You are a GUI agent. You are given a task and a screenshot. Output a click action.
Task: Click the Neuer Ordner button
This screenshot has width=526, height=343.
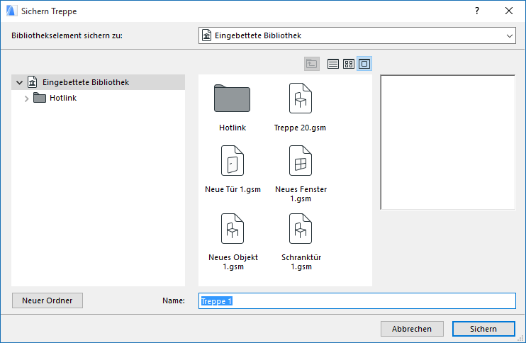[x=47, y=300]
